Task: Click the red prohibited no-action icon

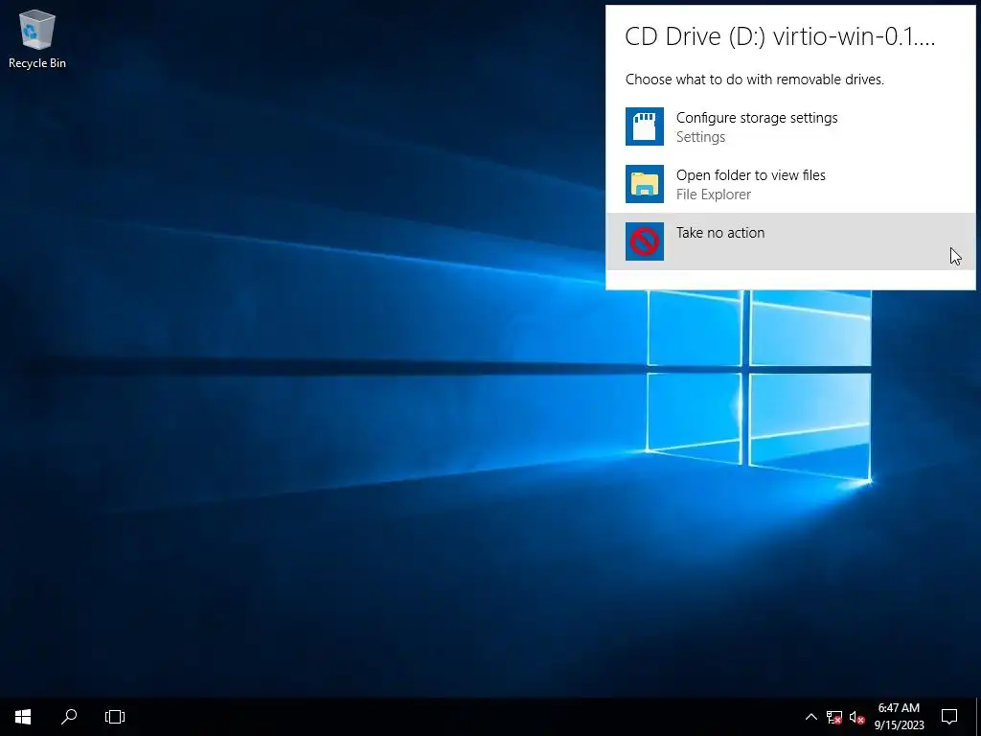Action: 645,241
